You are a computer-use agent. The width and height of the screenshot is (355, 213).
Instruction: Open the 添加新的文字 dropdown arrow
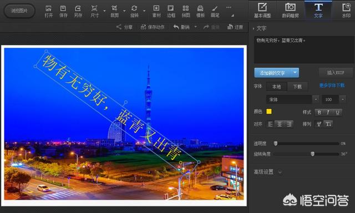[295, 73]
